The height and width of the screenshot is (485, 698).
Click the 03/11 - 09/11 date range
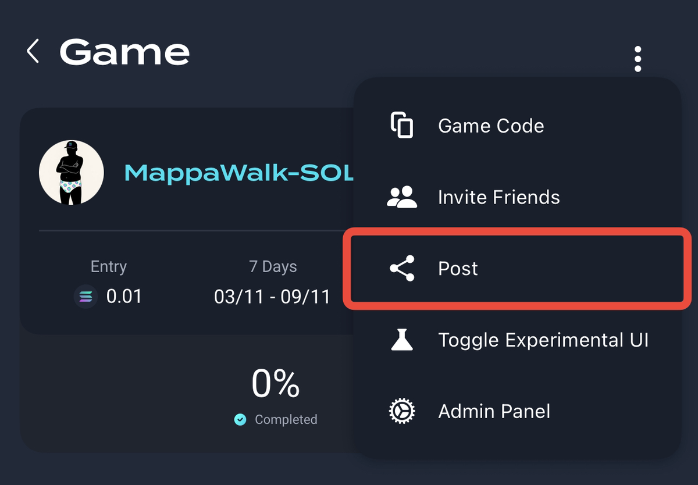point(272,297)
